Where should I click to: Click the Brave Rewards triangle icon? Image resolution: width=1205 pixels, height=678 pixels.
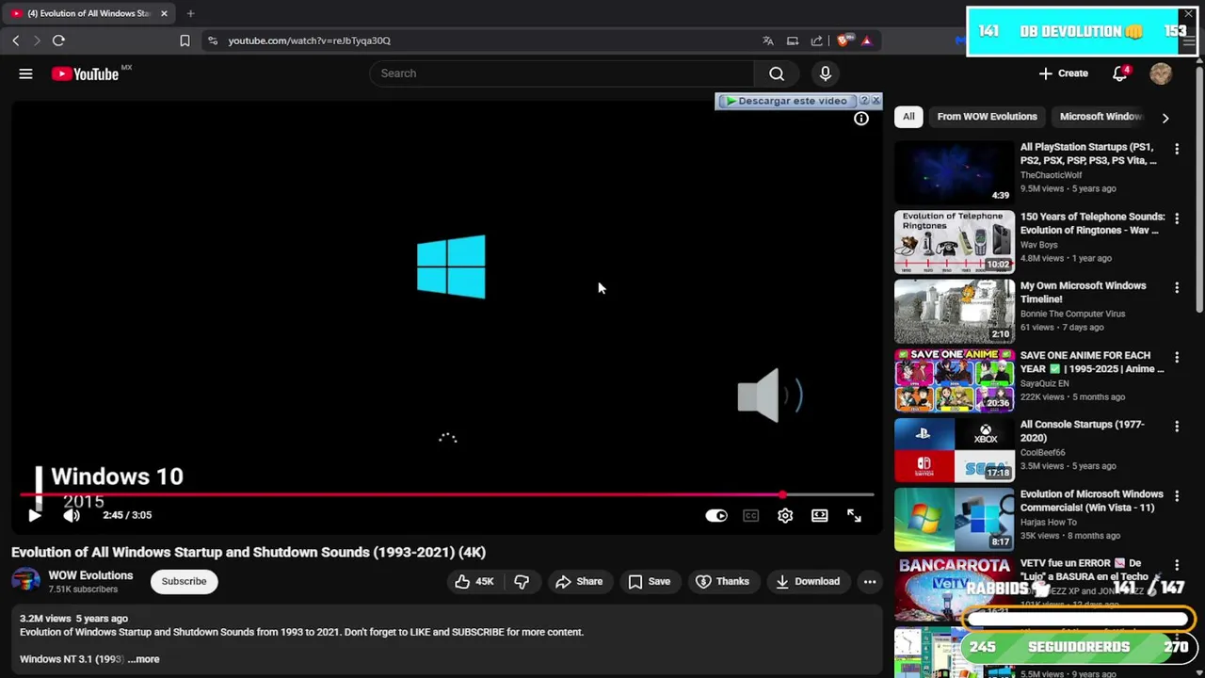coord(866,40)
